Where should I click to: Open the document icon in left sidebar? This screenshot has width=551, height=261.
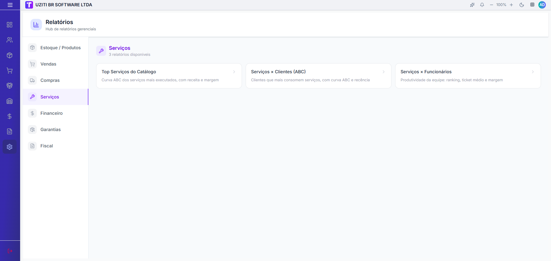pyautogui.click(x=9, y=131)
